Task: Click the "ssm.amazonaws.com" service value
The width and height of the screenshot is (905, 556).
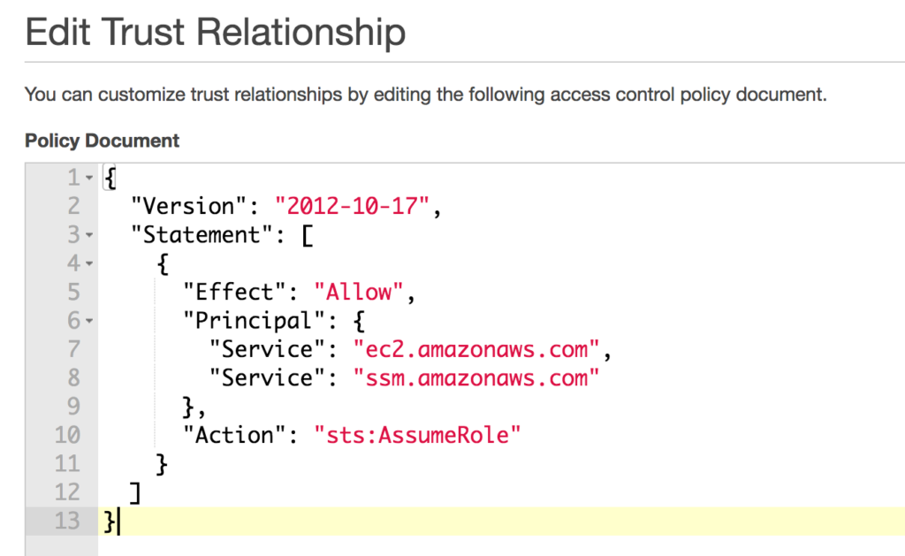Action: coord(476,378)
